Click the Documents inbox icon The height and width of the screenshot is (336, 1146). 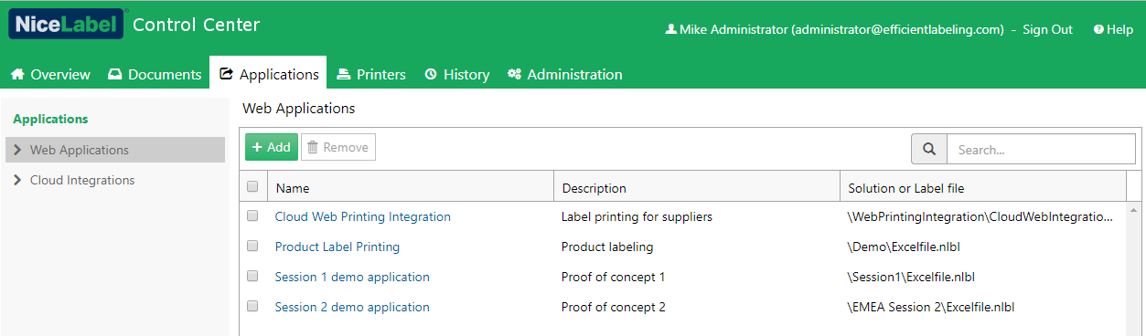point(115,74)
